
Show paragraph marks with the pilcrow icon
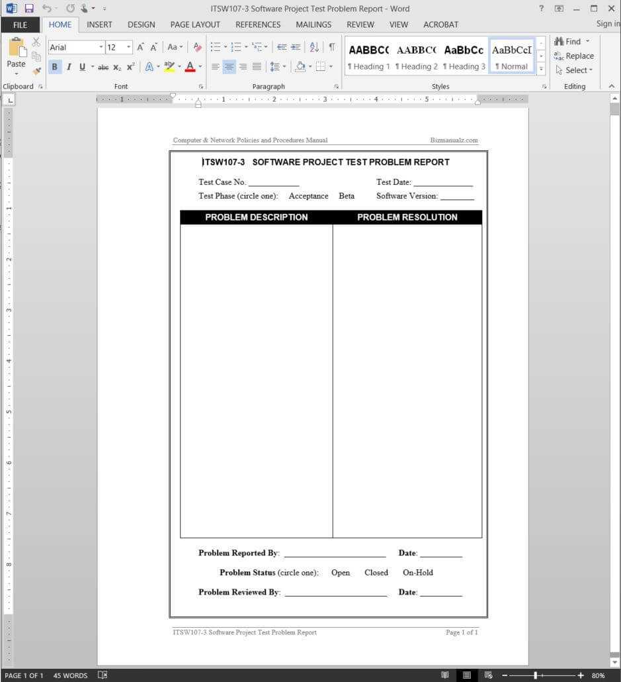[331, 47]
